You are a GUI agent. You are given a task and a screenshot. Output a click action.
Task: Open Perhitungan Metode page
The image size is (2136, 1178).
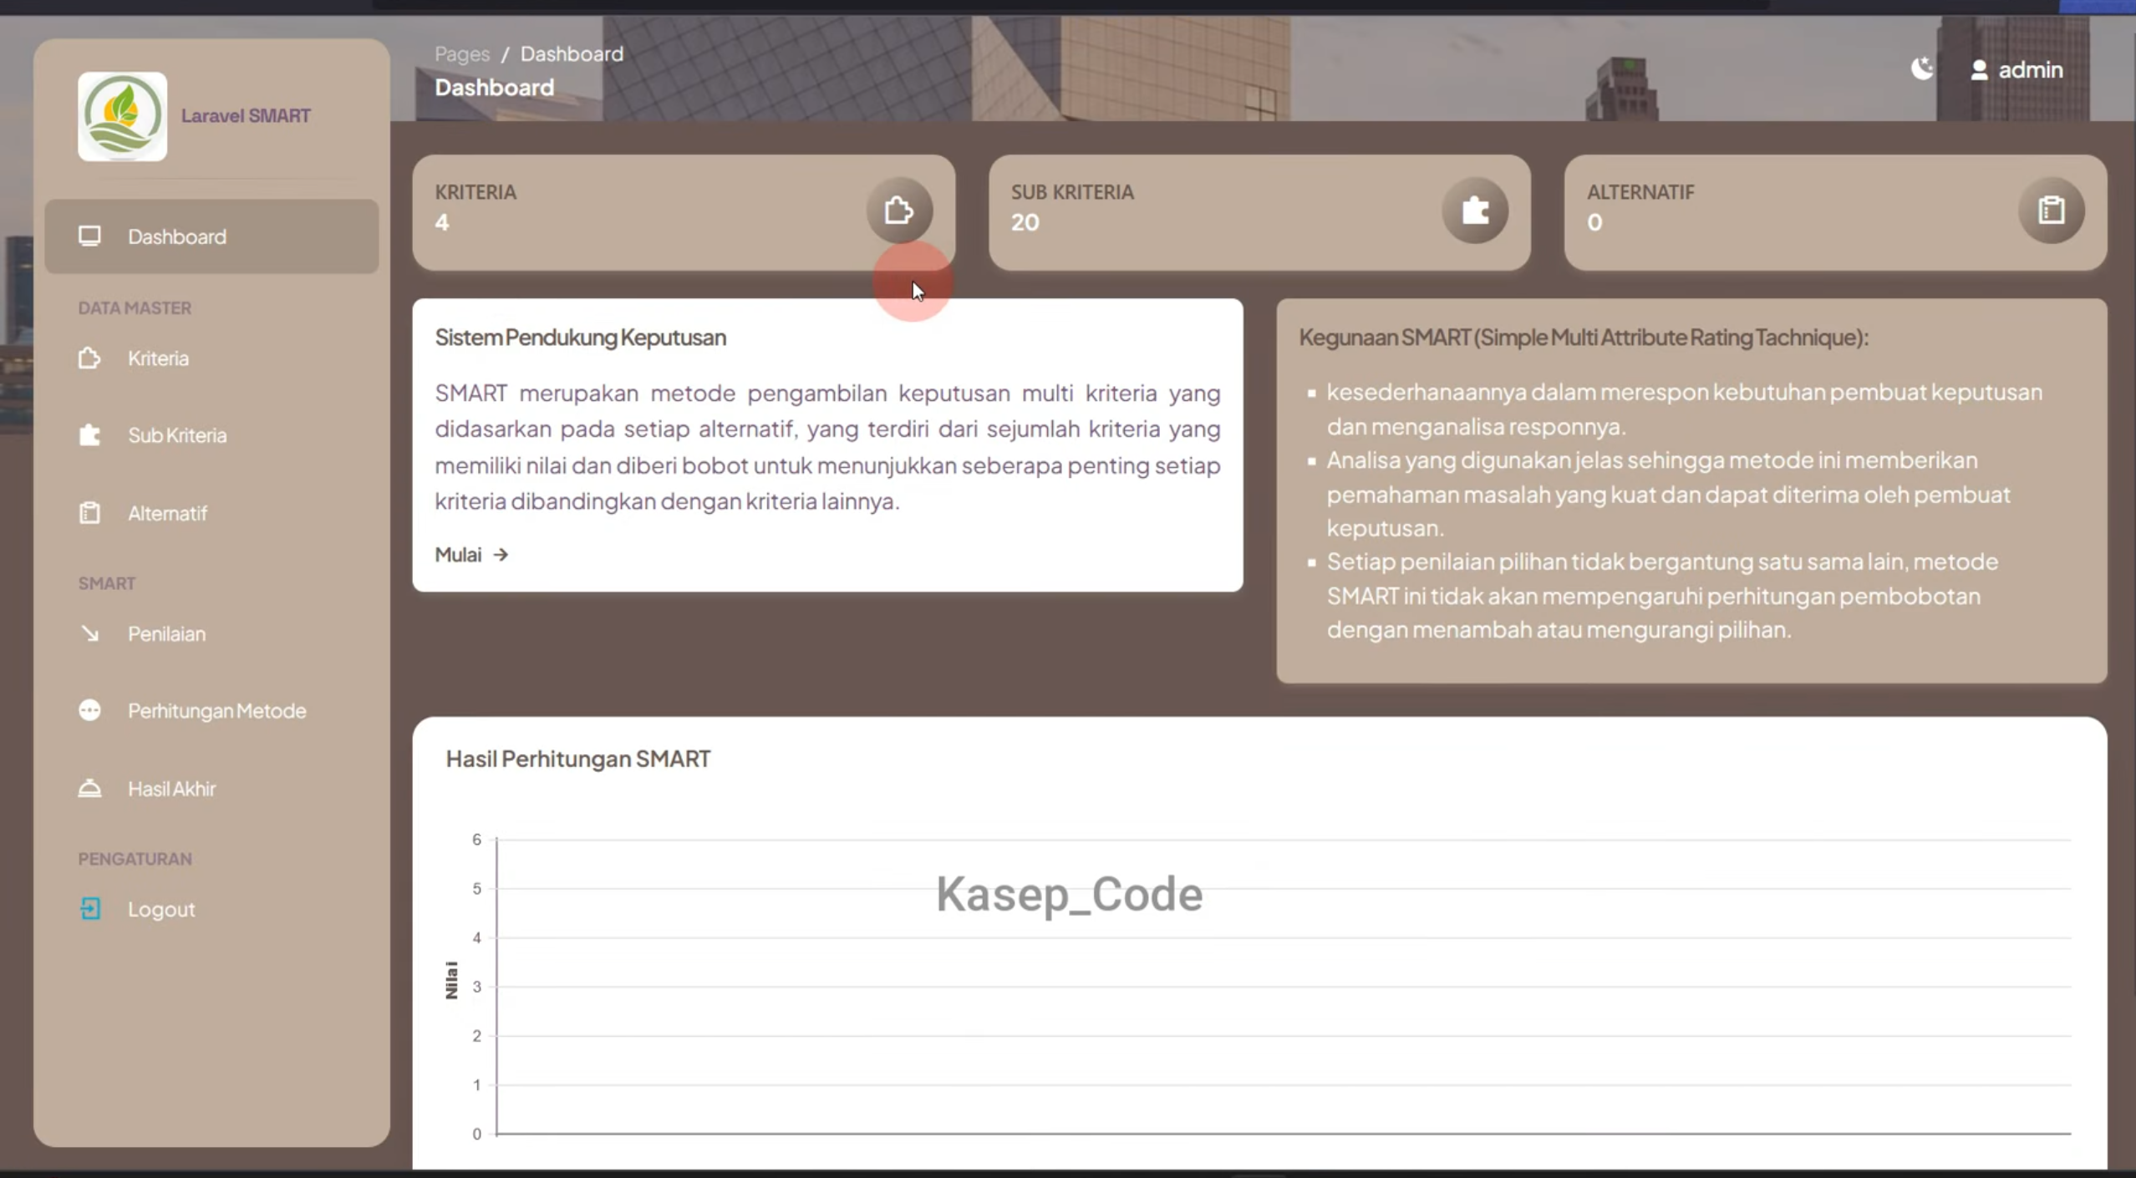pos(211,711)
